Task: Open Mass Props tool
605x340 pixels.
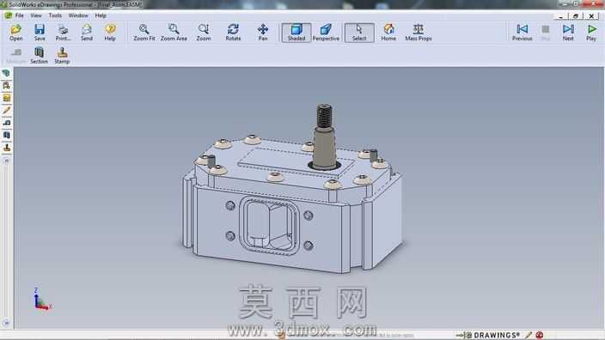Action: pos(419,33)
